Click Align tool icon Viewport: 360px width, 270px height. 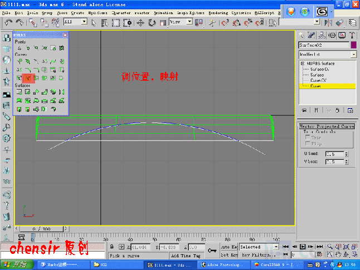coord(339,23)
